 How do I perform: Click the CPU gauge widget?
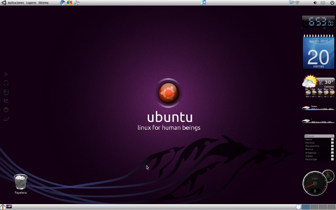[315, 184]
